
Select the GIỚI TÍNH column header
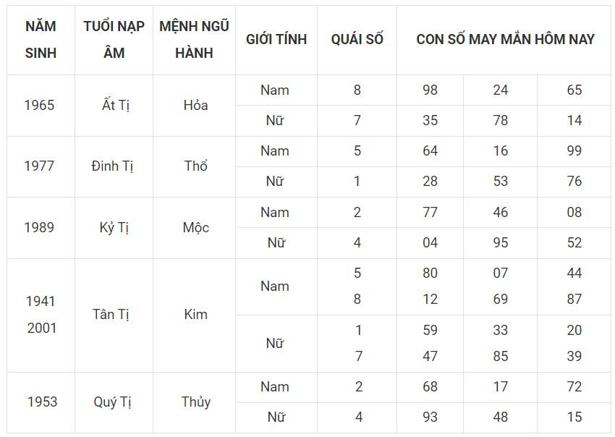tap(276, 40)
